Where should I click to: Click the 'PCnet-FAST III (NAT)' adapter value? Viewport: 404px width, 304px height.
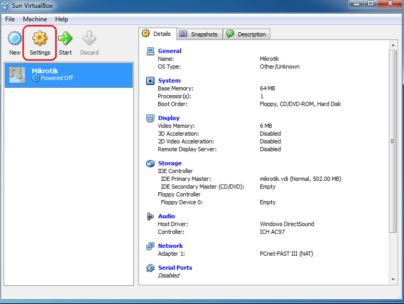tap(286, 254)
